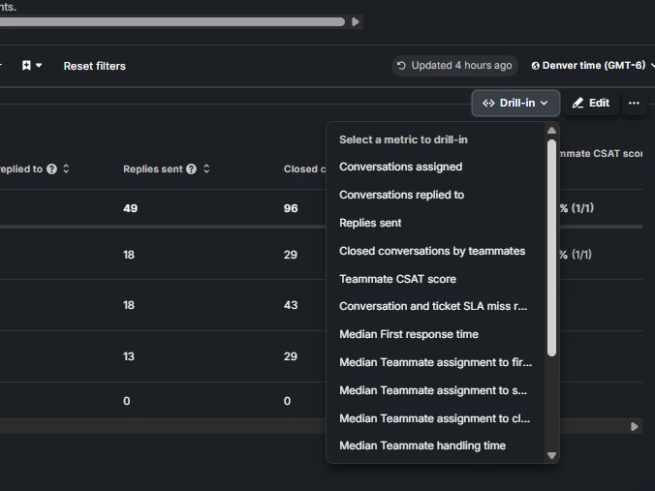
Task: Click the Closed column header
Action: pos(304,169)
